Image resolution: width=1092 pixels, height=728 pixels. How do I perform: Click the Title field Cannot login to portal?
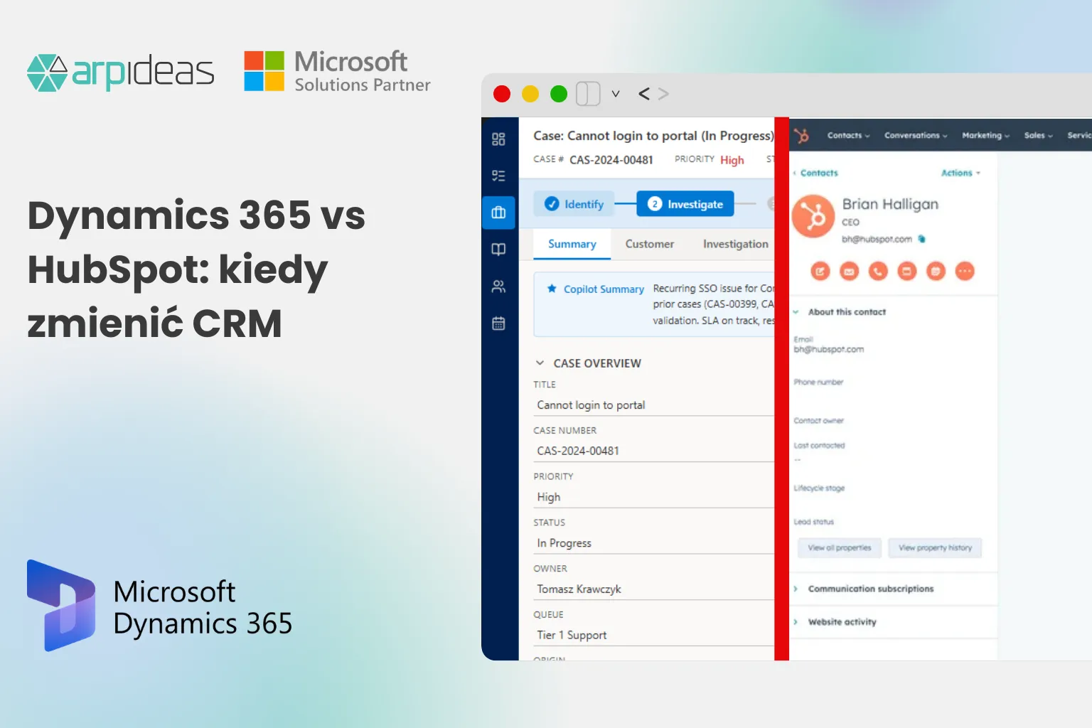coord(653,405)
